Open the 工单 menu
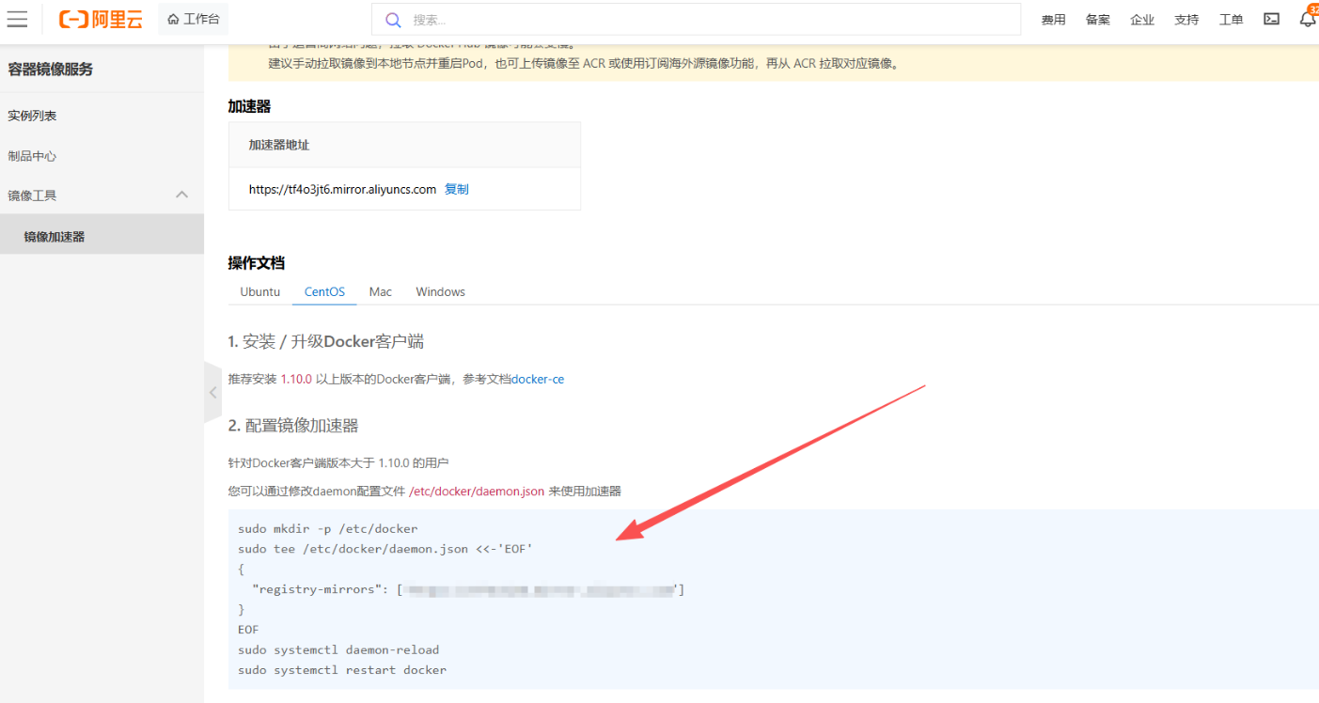The width and height of the screenshot is (1319, 703). pyautogui.click(x=1231, y=20)
